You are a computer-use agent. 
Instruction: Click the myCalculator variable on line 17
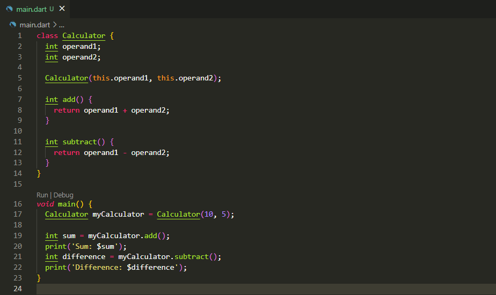tap(118, 215)
